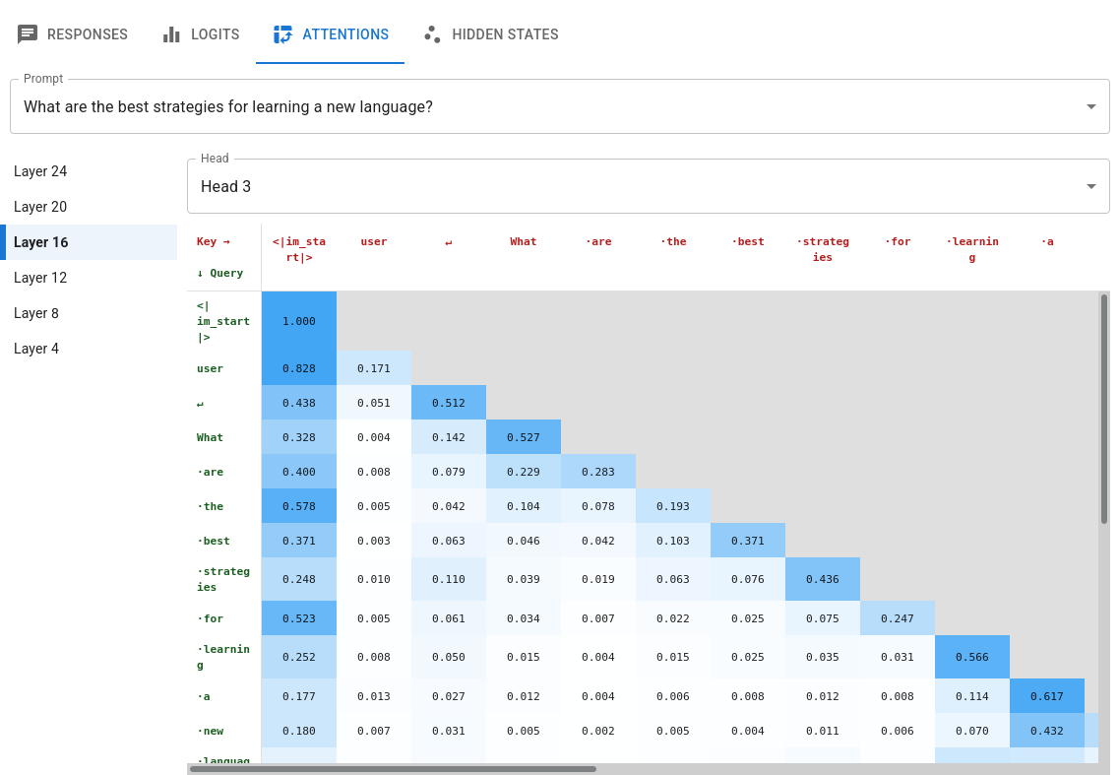Click the ↓ Query header label
The image size is (1120, 775).
pyautogui.click(x=220, y=273)
